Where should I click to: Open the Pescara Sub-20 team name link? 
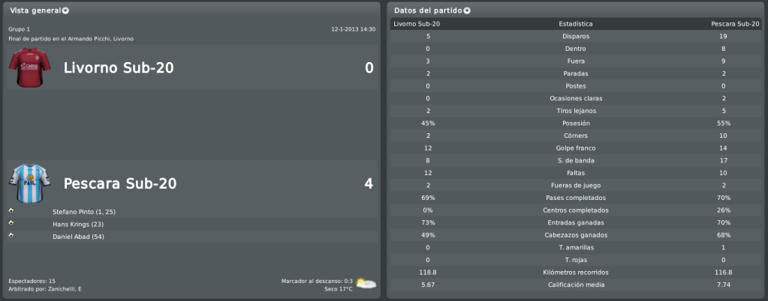point(120,183)
